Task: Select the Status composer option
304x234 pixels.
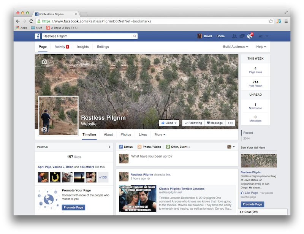Action: point(126,147)
